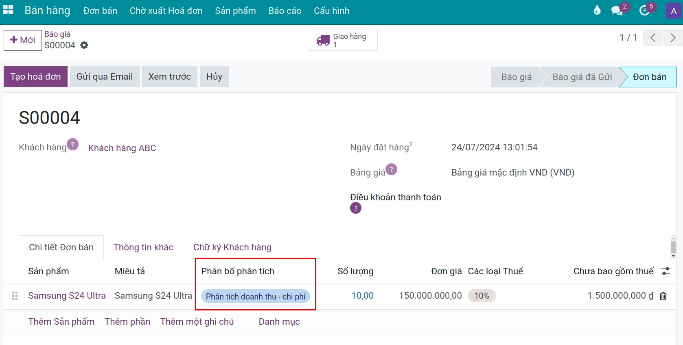The height and width of the screenshot is (345, 683).
Task: Click the water drop theme icon
Action: coord(597,10)
